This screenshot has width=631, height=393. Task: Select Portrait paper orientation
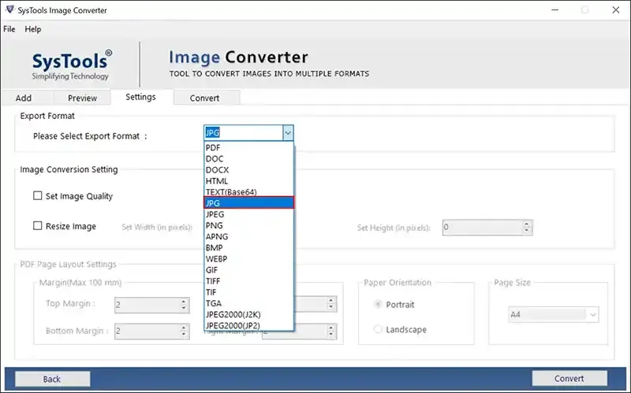point(378,304)
